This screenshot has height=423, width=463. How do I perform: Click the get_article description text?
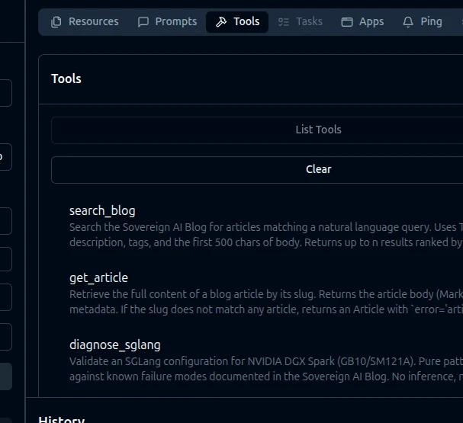point(266,302)
